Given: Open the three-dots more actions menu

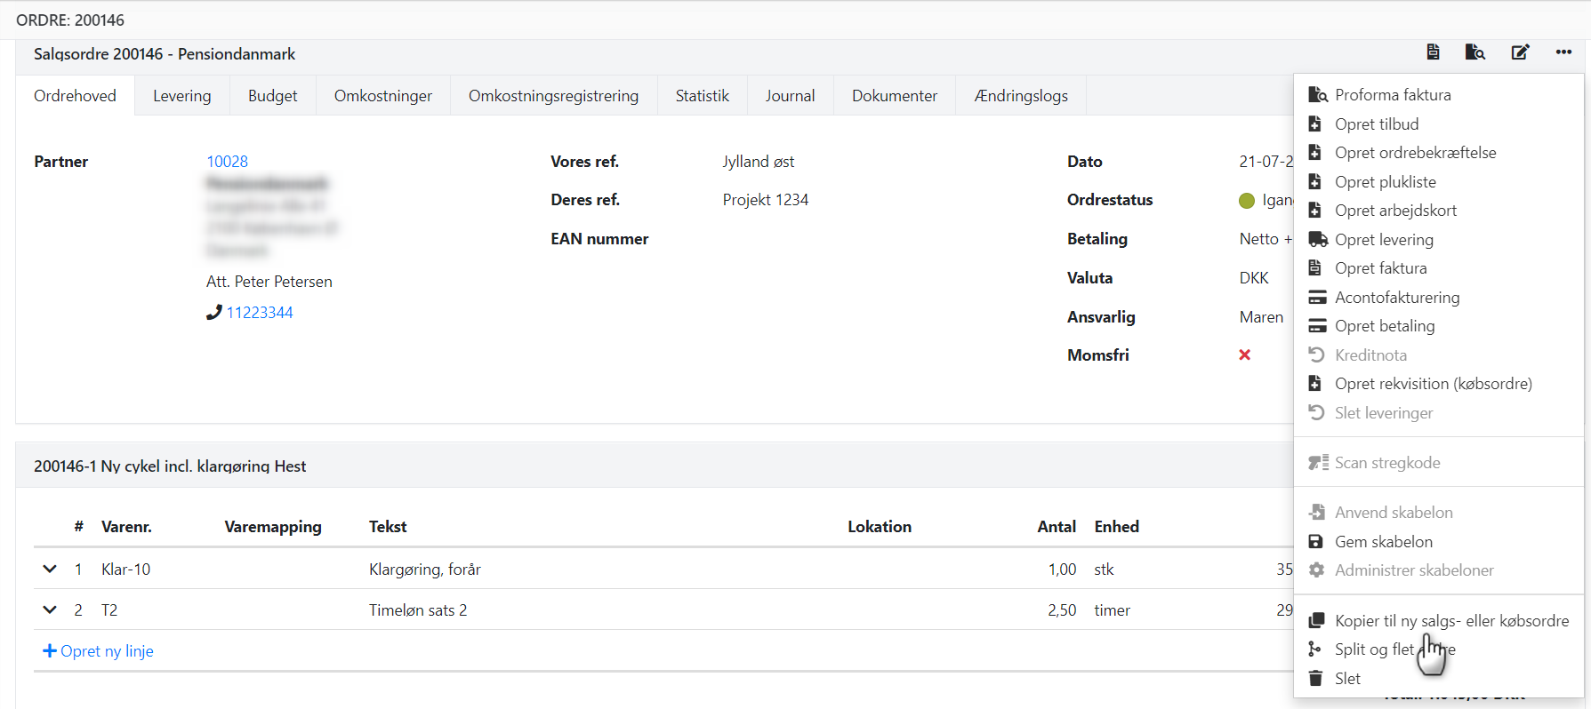Looking at the screenshot, I should pyautogui.click(x=1563, y=52).
